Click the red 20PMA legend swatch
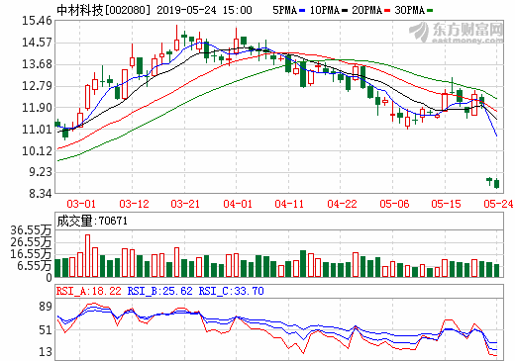 pos(387,11)
